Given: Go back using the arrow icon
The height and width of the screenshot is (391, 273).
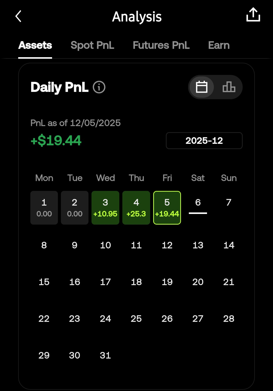Looking at the screenshot, I should pyautogui.click(x=18, y=16).
